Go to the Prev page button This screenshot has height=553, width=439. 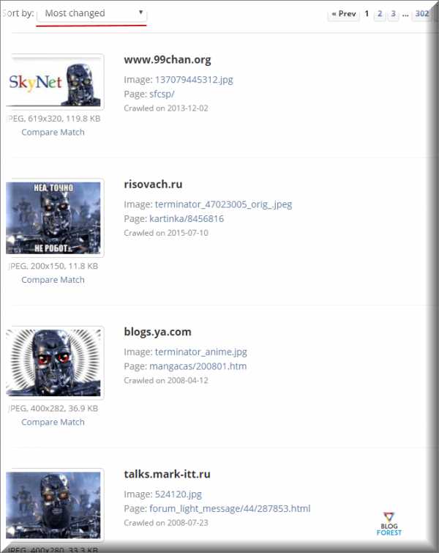tap(344, 14)
